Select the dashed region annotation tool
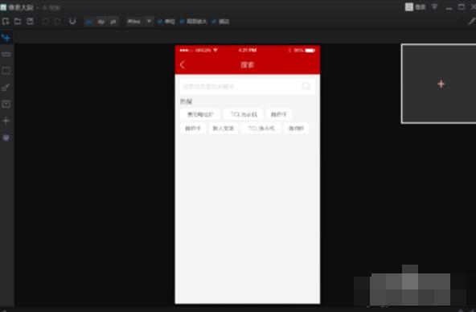Screen dimensions: 476x312 coord(6,71)
